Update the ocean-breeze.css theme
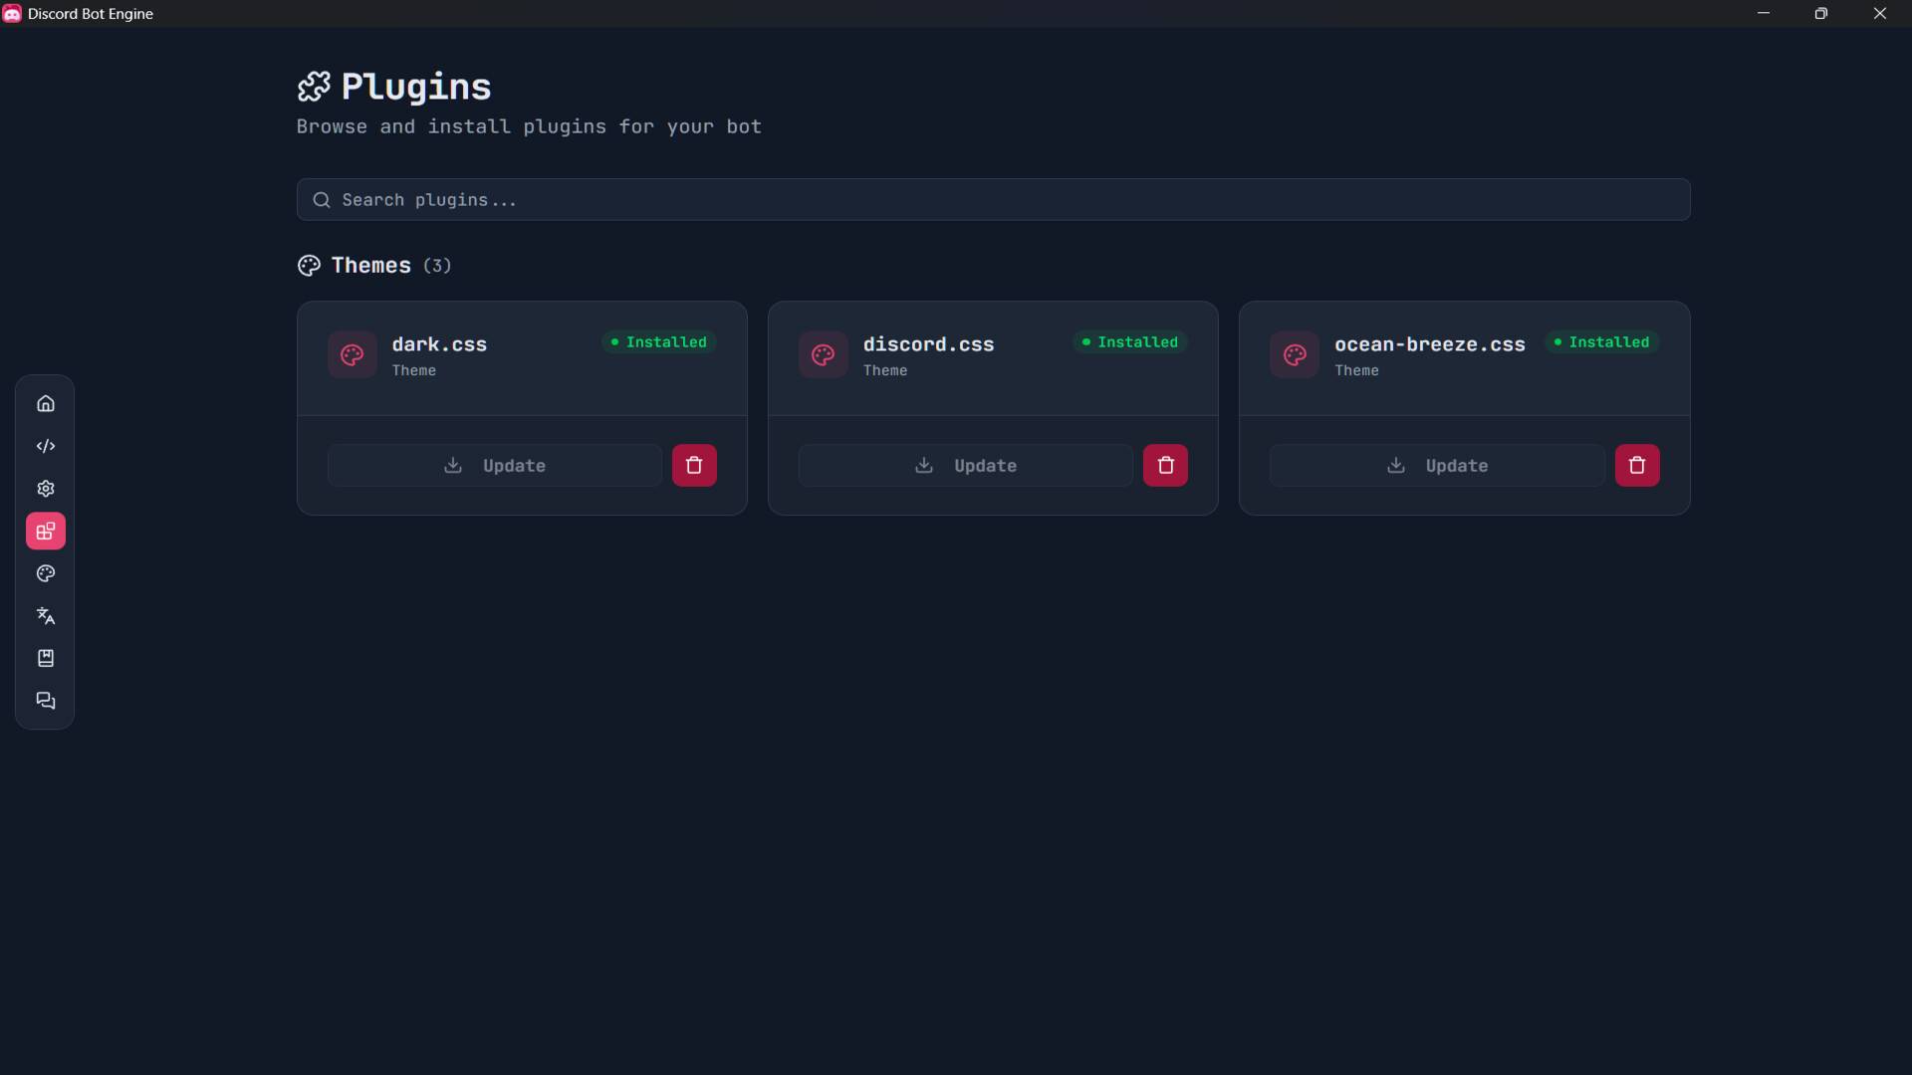 [x=1436, y=466]
